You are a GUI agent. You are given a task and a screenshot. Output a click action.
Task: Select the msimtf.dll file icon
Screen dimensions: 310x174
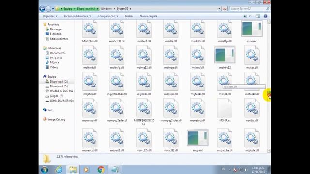[198, 55]
